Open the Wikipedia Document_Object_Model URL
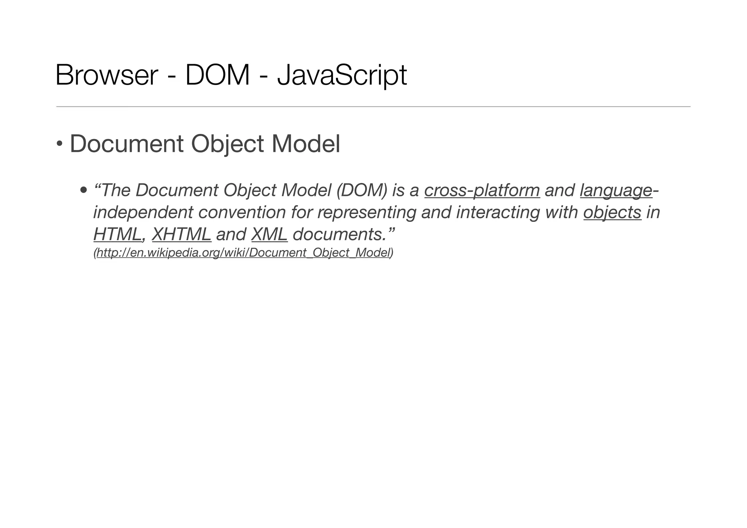The width and height of the screenshot is (747, 528). tap(243, 253)
